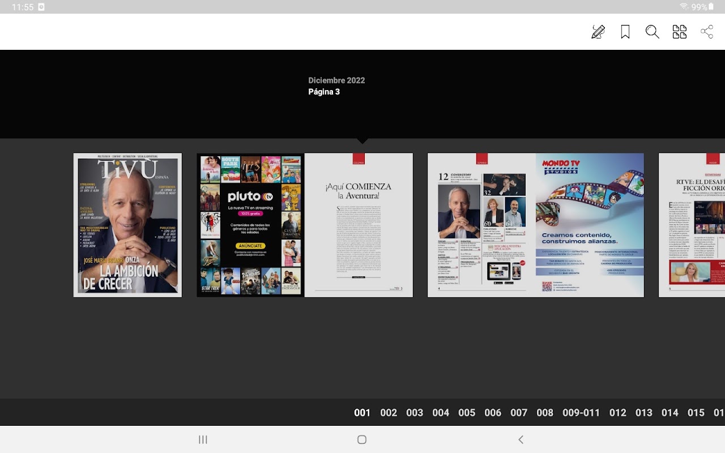Tap the annotate pencil icon
The image size is (725, 453).
(x=598, y=32)
